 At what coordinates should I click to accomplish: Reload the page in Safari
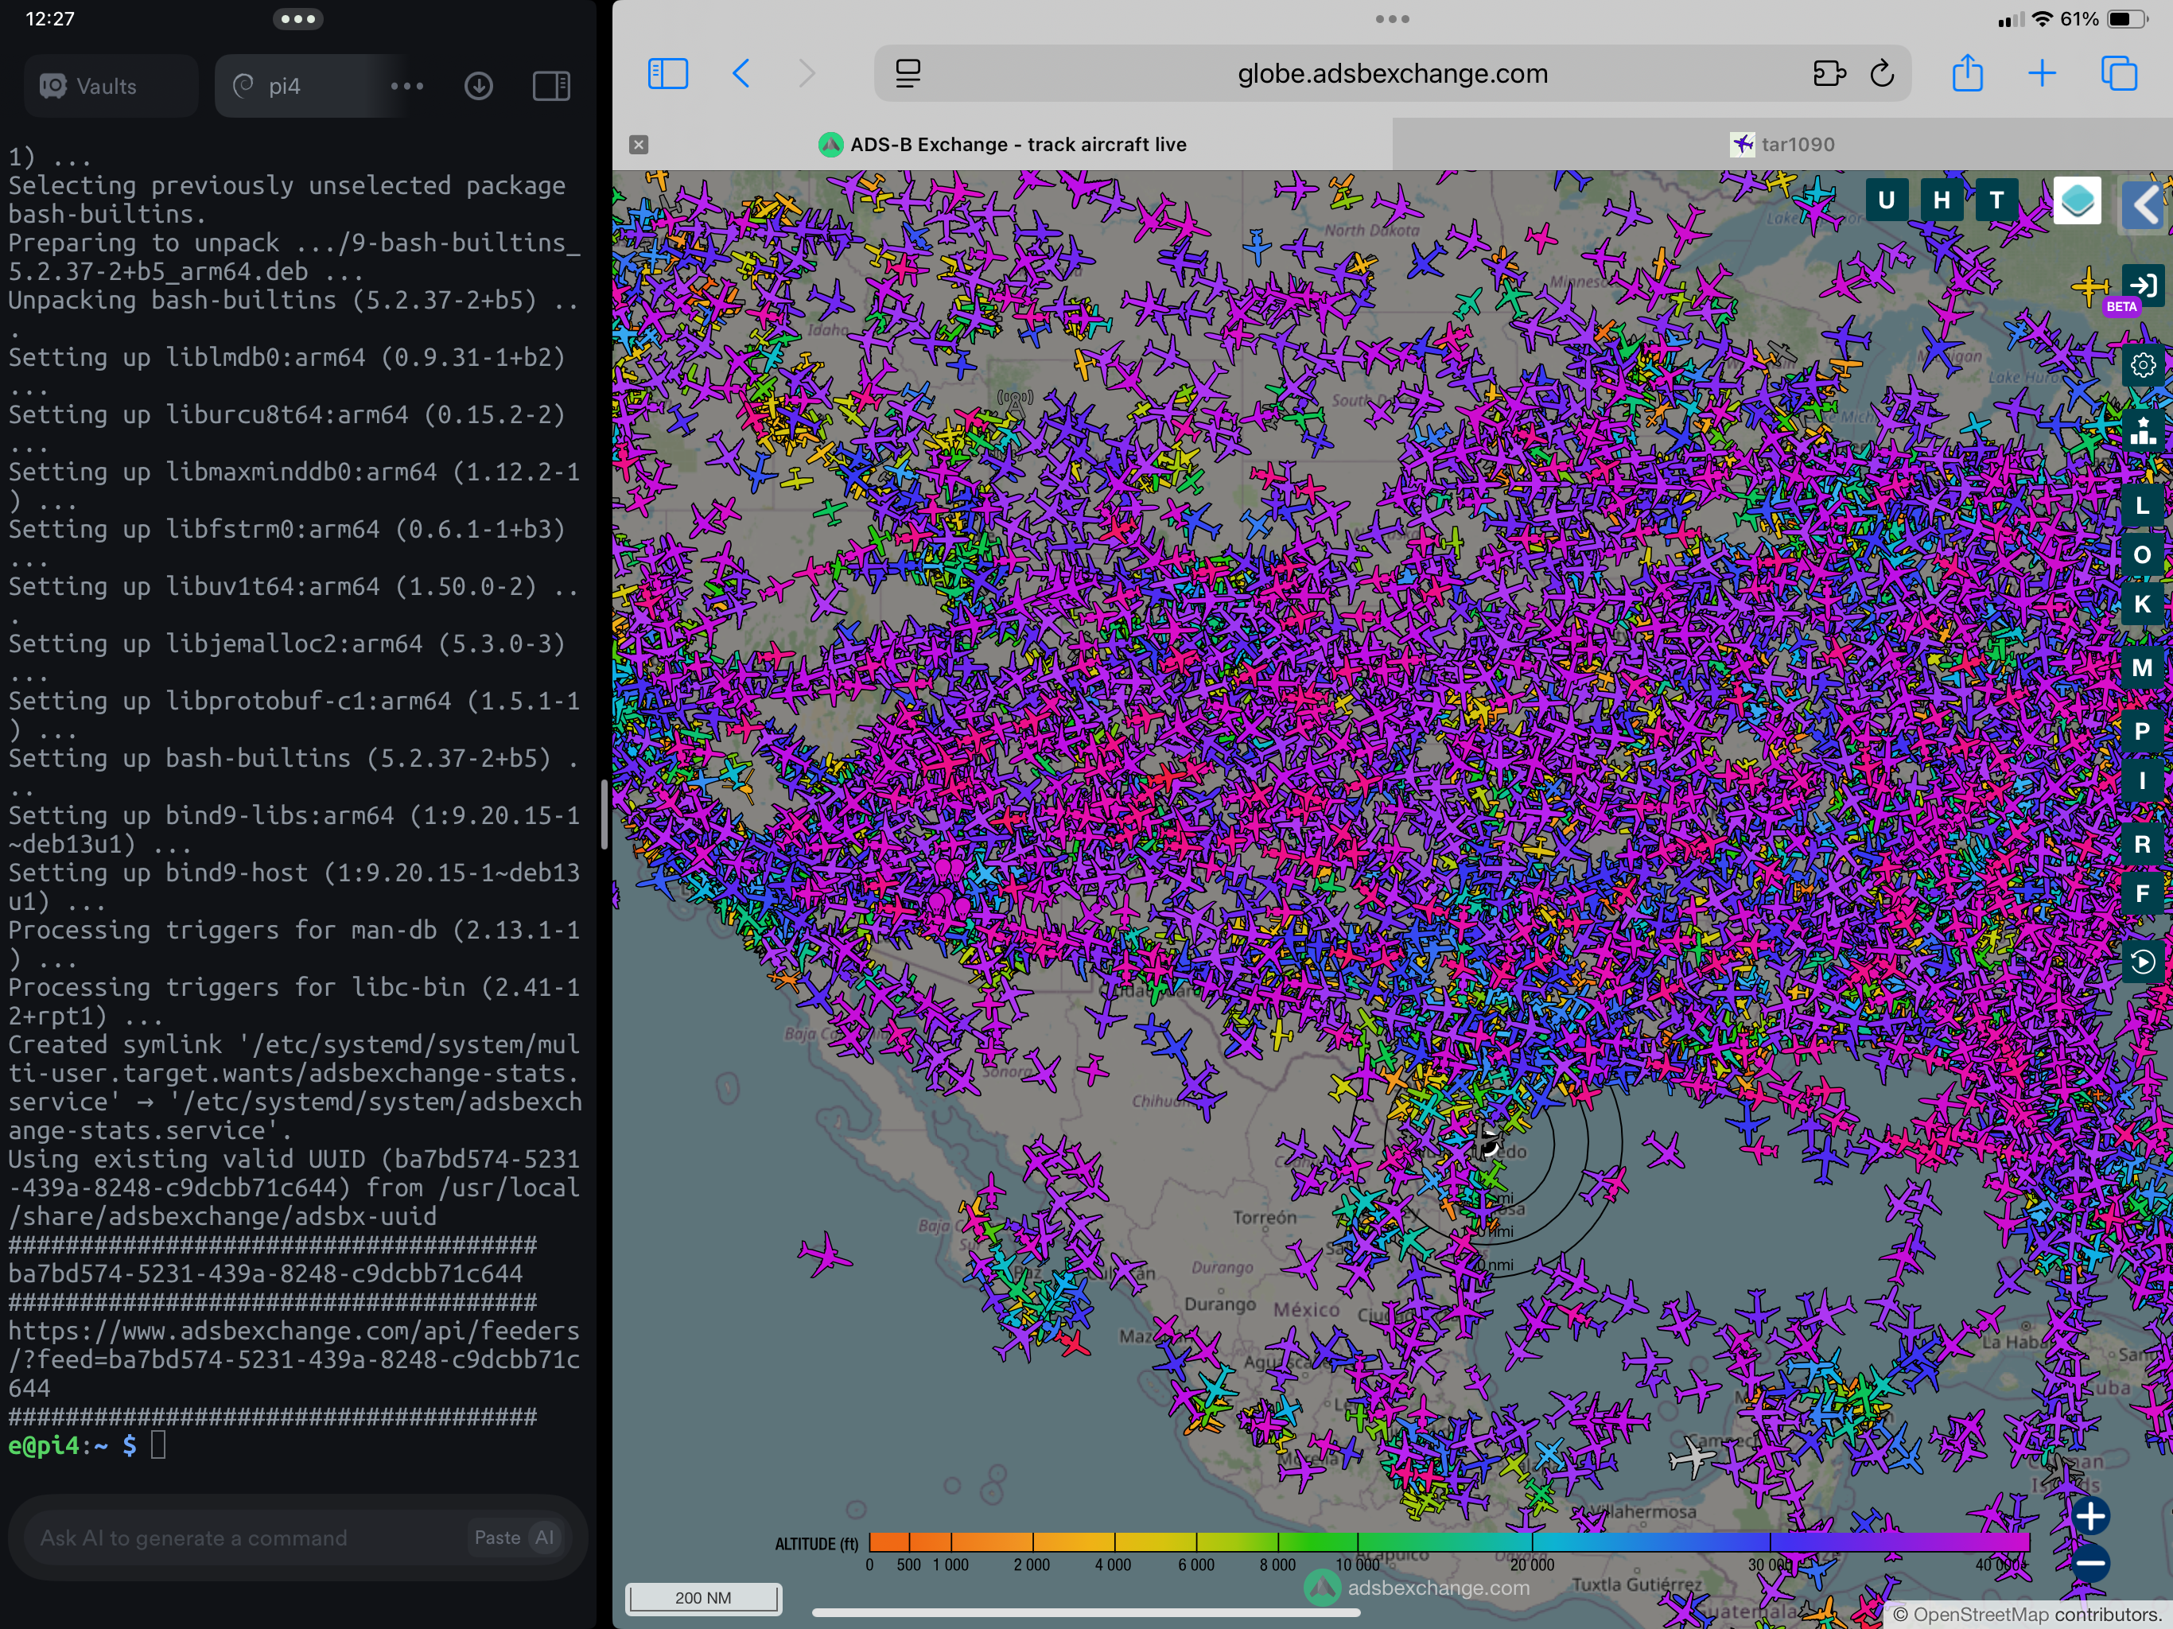pyautogui.click(x=1881, y=74)
